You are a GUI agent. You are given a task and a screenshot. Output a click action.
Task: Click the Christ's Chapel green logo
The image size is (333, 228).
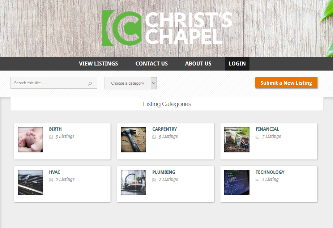121,28
